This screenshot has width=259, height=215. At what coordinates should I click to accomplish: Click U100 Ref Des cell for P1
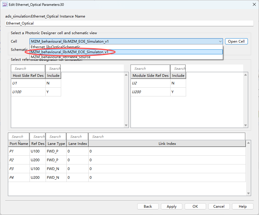[38, 151]
